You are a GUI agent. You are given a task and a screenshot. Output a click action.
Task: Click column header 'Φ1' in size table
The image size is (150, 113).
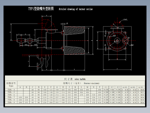[106, 87]
